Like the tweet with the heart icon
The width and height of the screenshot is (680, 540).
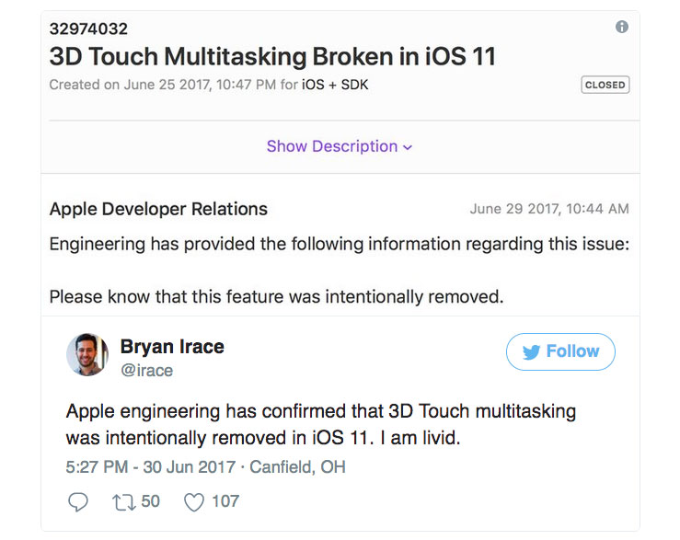coord(193,501)
